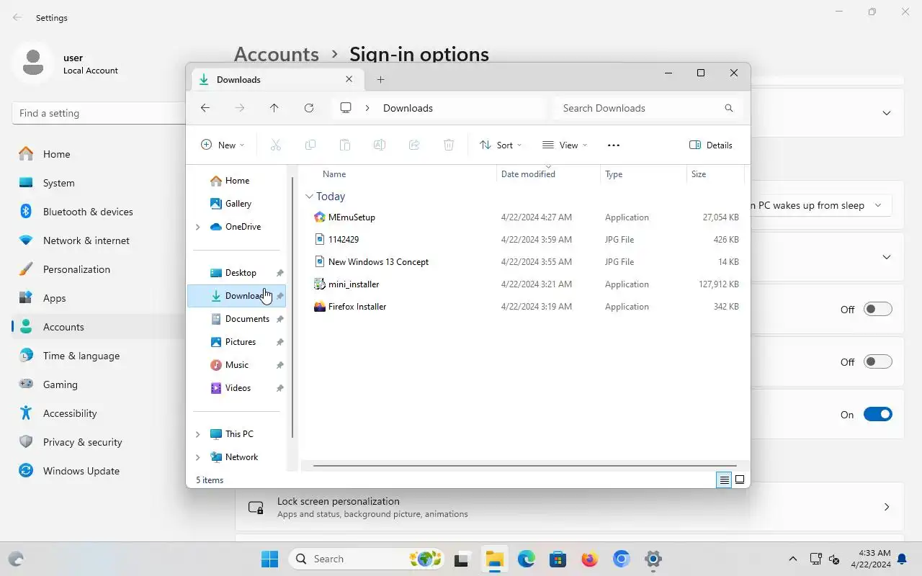The image size is (922, 576).
Task: Go back with the Explorer back arrow
Action: tap(205, 108)
